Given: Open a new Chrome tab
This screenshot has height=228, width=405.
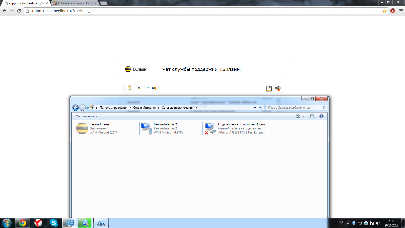Looking at the screenshot, I should tap(104, 3).
